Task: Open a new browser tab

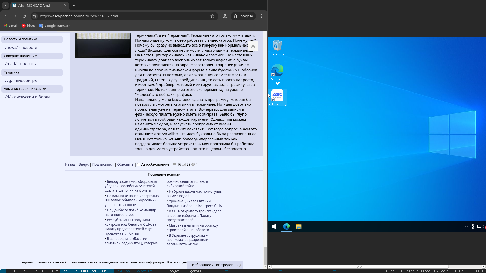Action: pyautogui.click(x=74, y=5)
